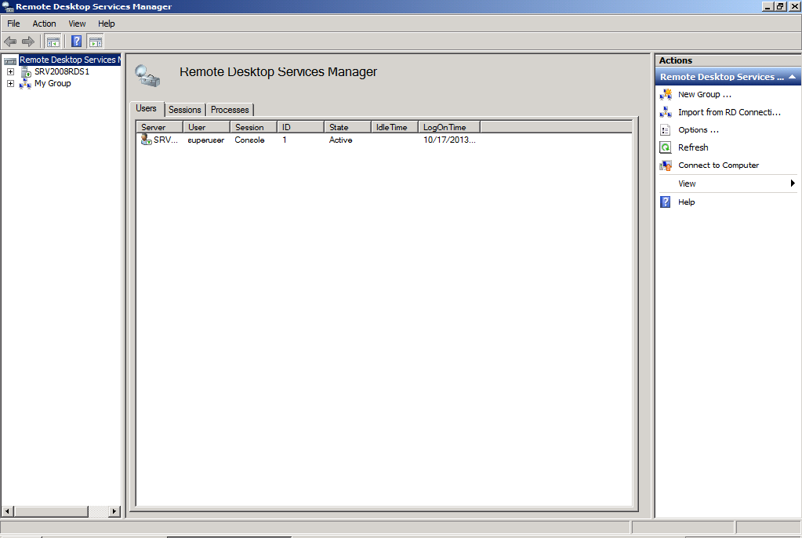Sort by the Session column header
The height and width of the screenshot is (538, 802).
point(254,127)
